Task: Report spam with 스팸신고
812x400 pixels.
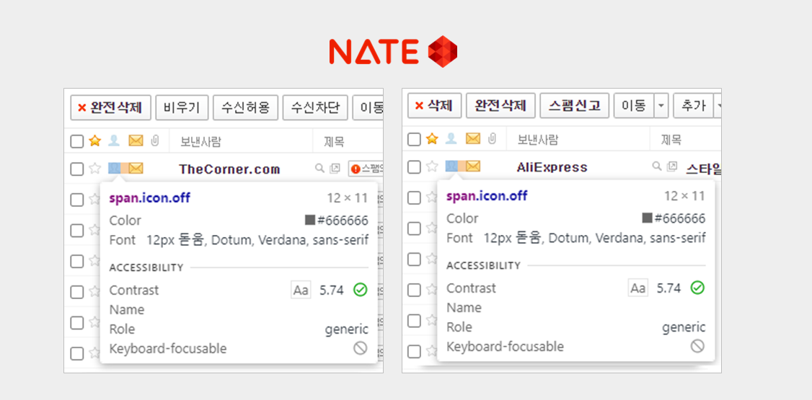Action: (574, 105)
